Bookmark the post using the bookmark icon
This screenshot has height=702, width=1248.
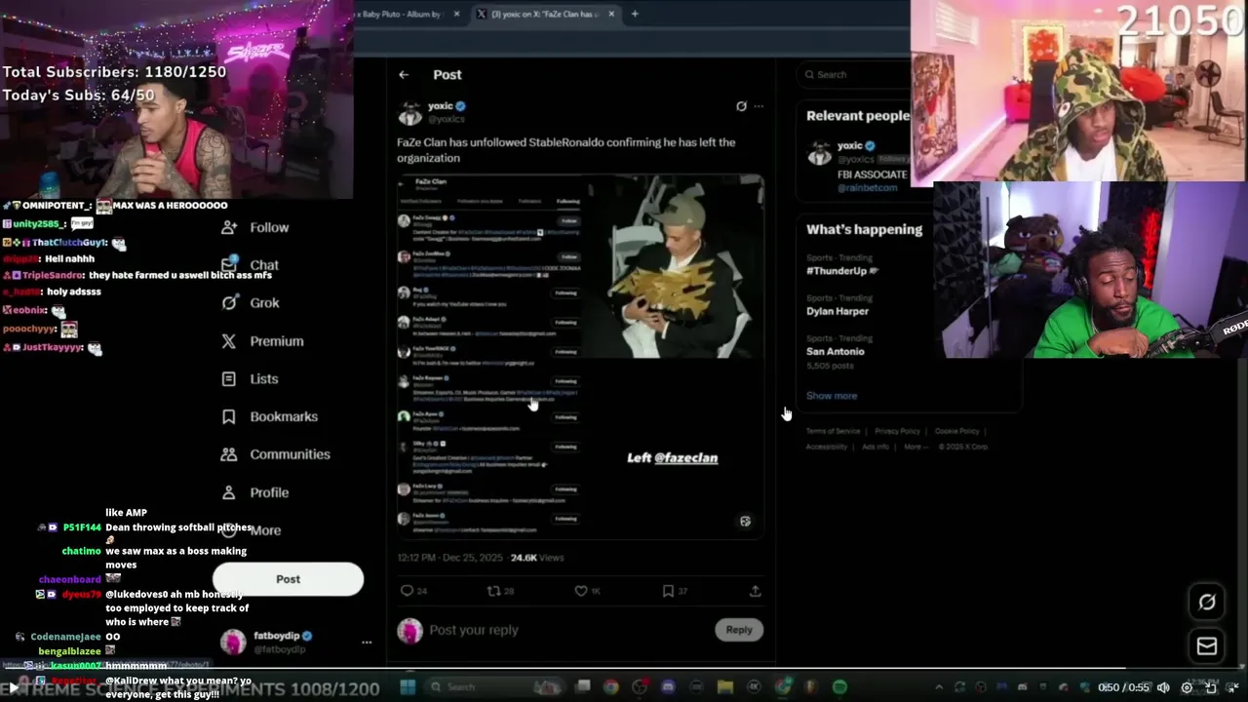click(x=668, y=591)
